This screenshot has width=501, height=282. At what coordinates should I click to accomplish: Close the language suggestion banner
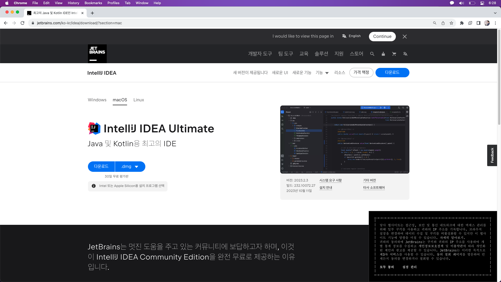pyautogui.click(x=404, y=37)
